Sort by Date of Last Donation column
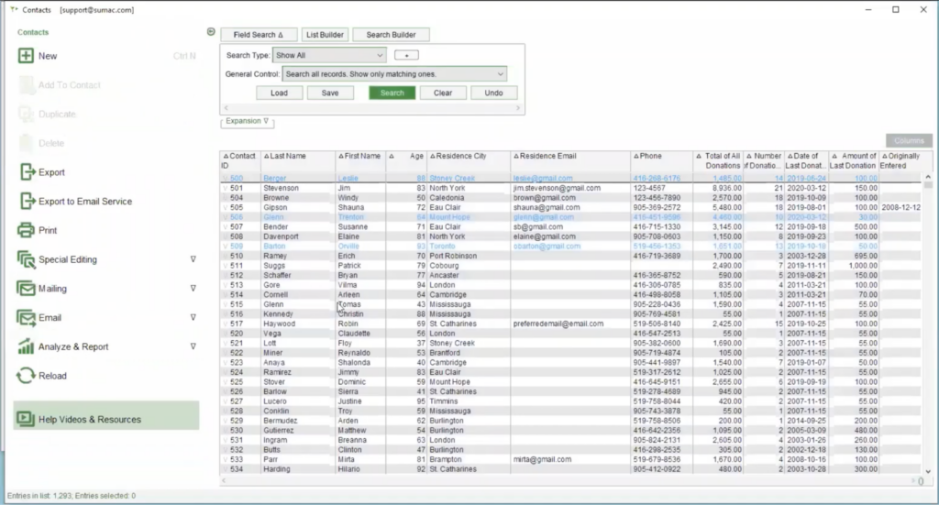 click(x=805, y=160)
